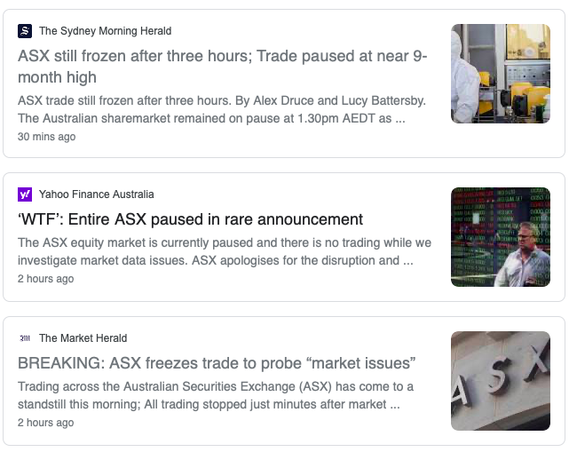Click snippet about ASX equity market currently paused
The height and width of the screenshot is (452, 569).
click(x=224, y=242)
